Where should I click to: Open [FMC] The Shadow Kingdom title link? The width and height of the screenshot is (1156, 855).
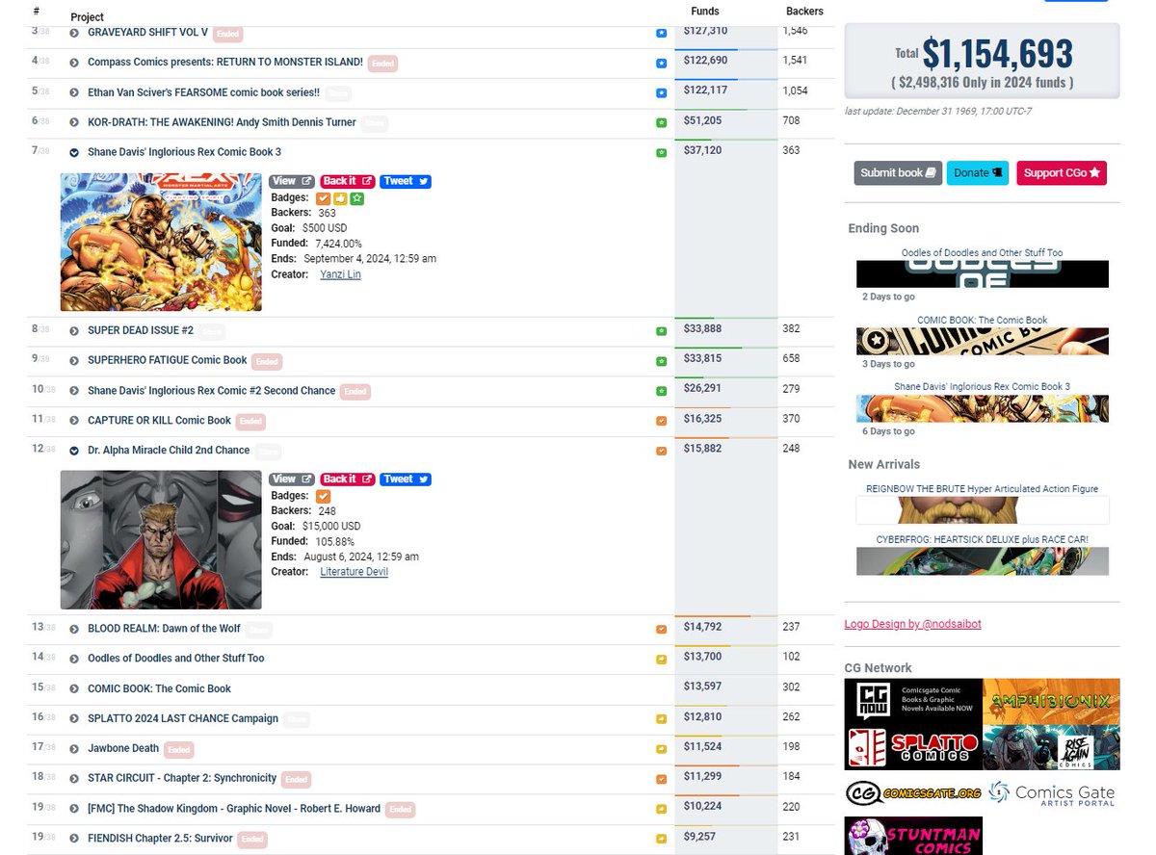(x=234, y=809)
